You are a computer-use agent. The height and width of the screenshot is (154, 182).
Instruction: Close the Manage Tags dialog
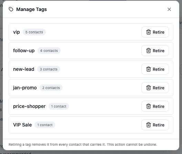pos(169,9)
